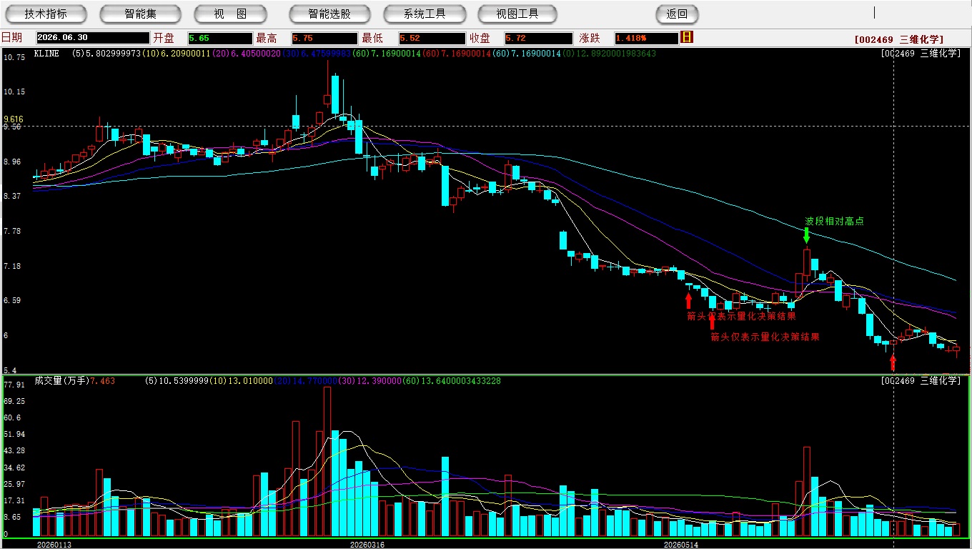Click the 返回 button
Viewport: 972px width, 549px height.
677,14
